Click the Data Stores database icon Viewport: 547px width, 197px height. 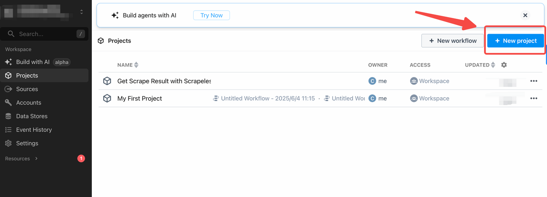(8, 116)
